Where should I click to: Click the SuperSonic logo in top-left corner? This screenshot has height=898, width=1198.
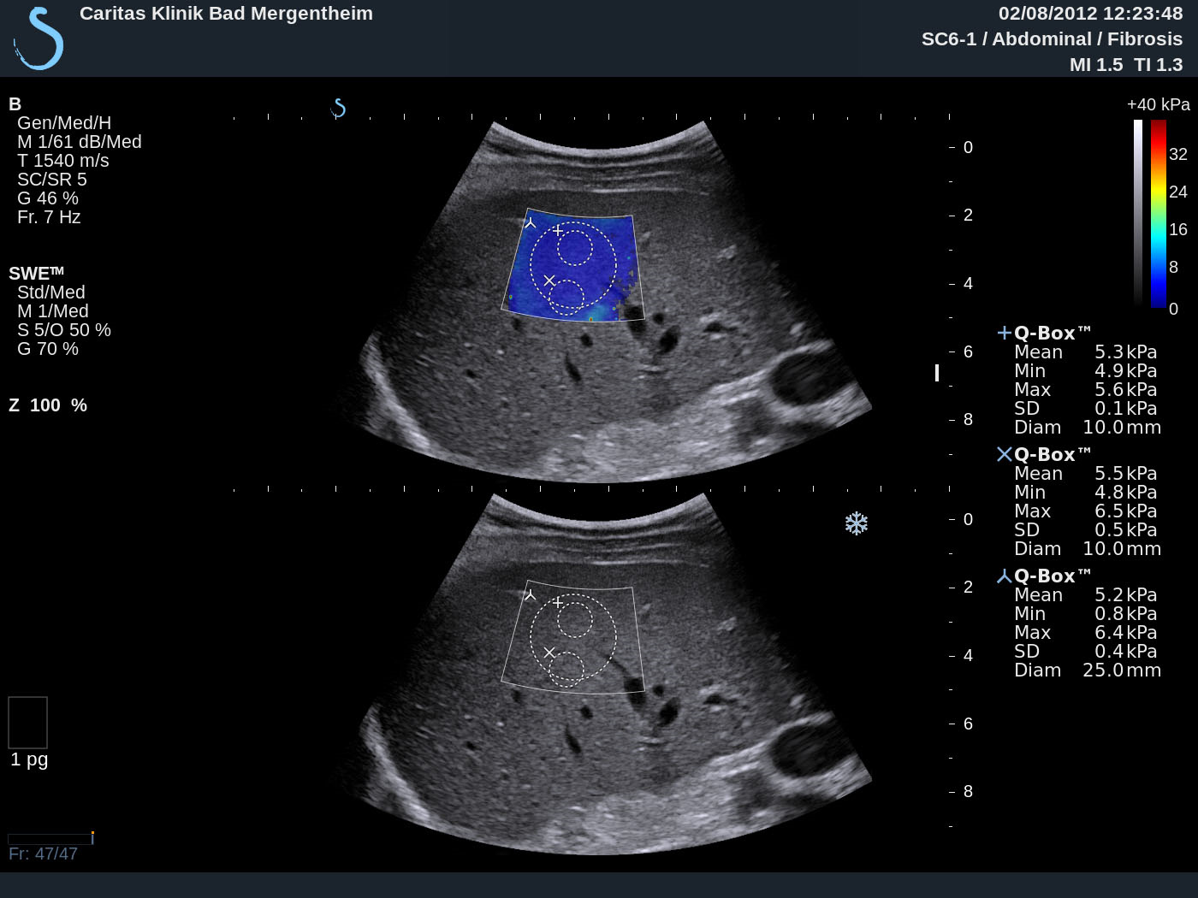39,38
